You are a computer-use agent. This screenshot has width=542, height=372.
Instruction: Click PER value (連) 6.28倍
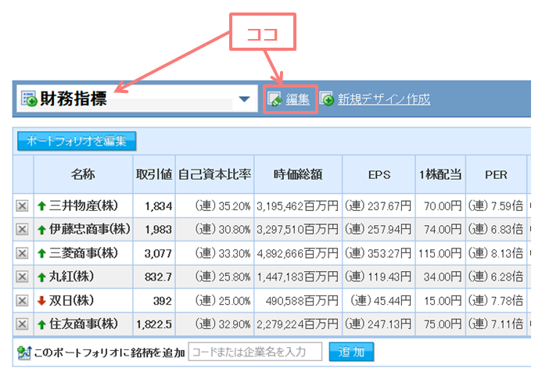[x=496, y=277]
